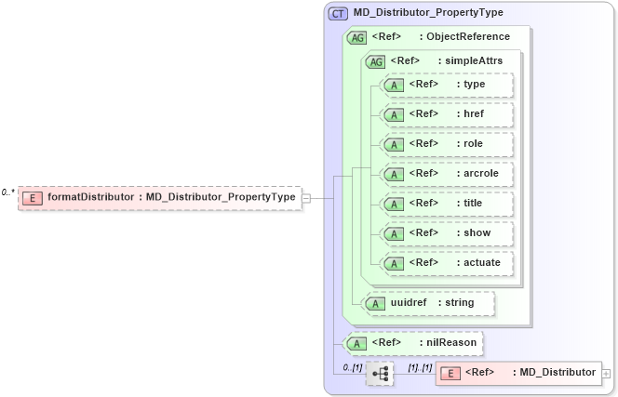Screen dimensions: 618x397
Task: Select the A icon for type attribute
Action: point(394,86)
